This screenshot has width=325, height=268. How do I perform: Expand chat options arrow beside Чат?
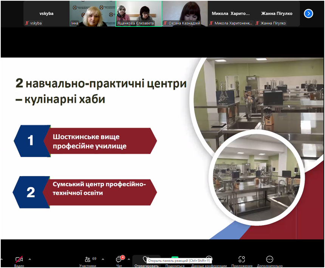point(129,259)
